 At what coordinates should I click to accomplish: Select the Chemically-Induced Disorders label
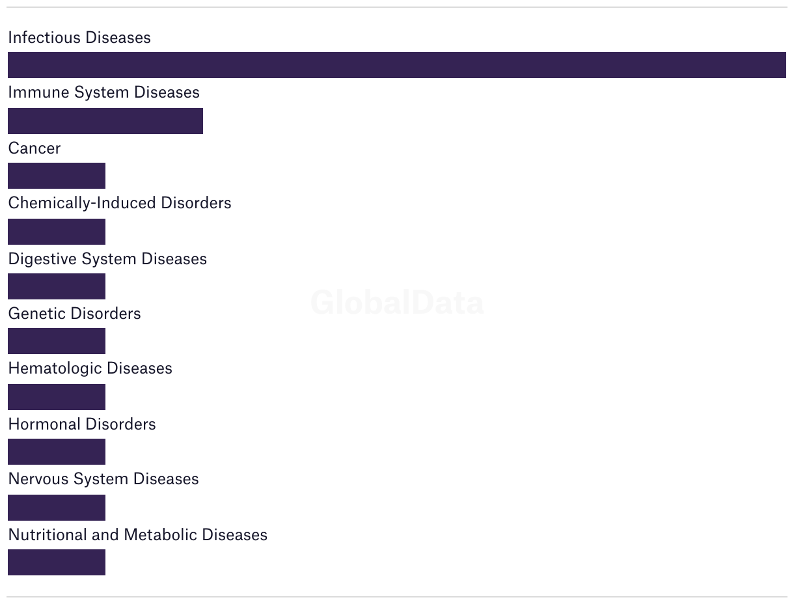[120, 203]
